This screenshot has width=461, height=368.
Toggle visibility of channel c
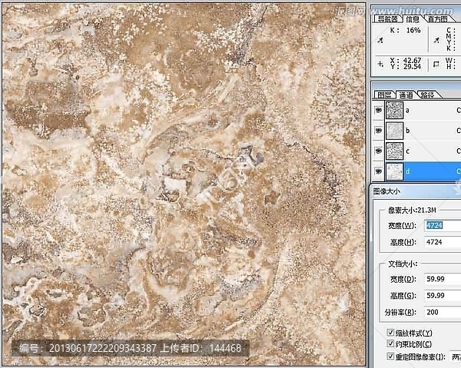(x=378, y=151)
